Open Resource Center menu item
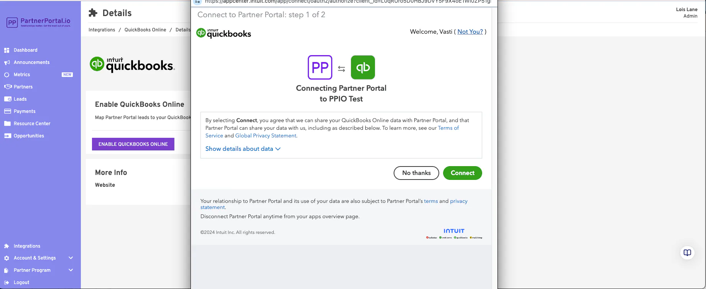 [x=32, y=124]
